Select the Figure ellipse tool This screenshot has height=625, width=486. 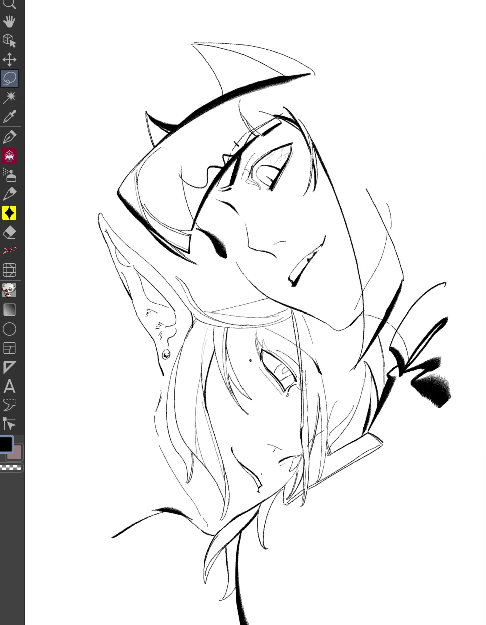point(9,329)
